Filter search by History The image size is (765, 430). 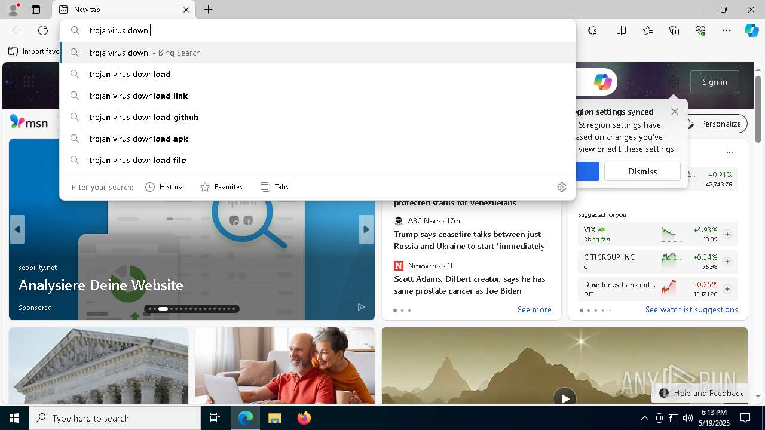click(x=164, y=187)
